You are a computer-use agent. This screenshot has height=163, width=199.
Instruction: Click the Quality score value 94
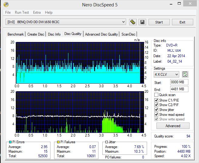click(188, 136)
